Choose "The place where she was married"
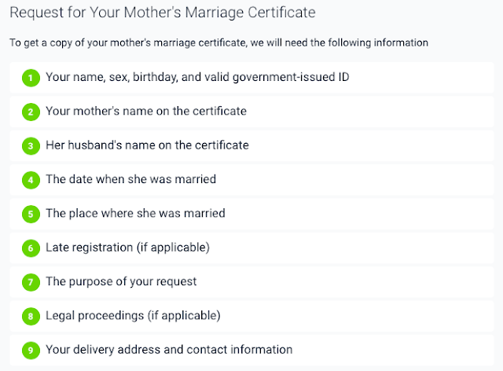503x371 pixels. pyautogui.click(x=135, y=213)
